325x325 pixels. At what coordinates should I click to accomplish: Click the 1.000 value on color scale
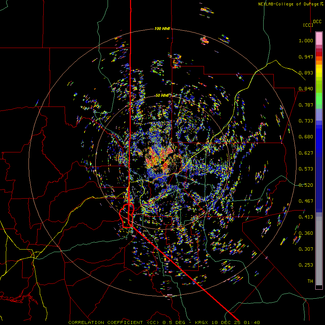[x=306, y=40]
